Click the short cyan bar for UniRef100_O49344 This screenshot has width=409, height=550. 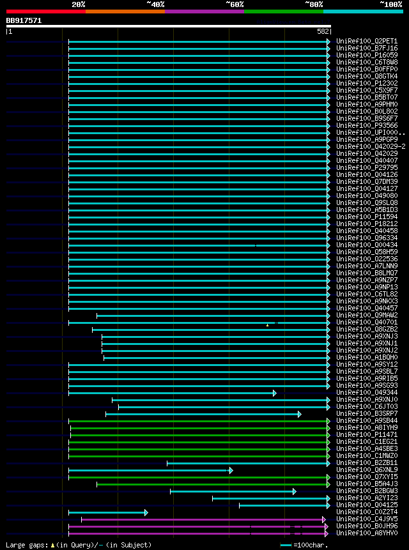(173, 393)
